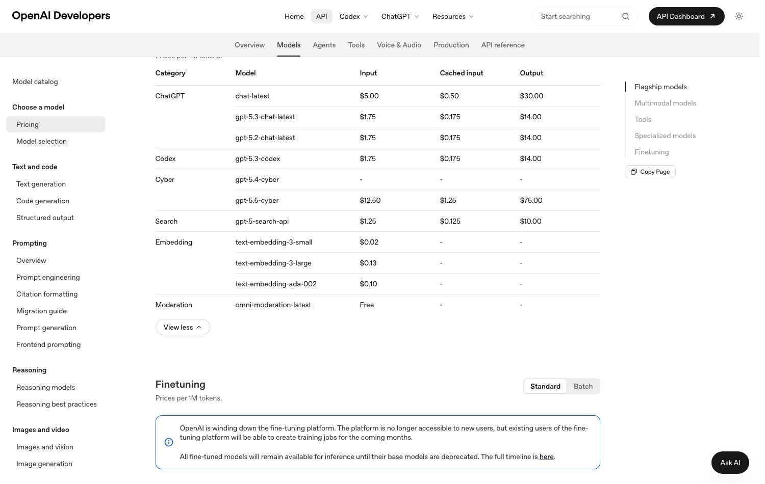Click the Copy Page button

(x=650, y=172)
